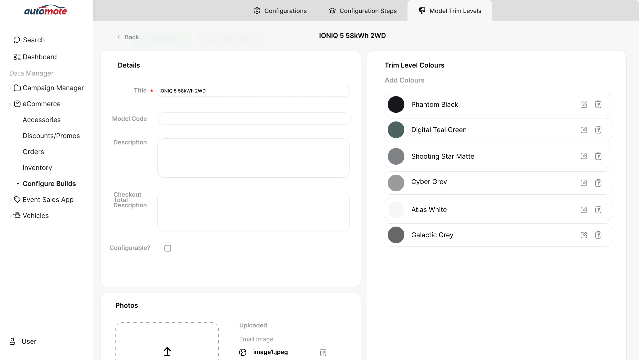Screen dimensions: 639x360
Task: Collapse the eCommerce section
Action: (11, 104)
